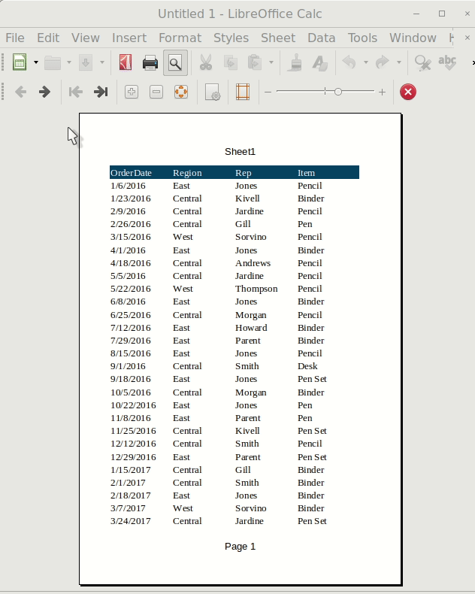The height and width of the screenshot is (594, 475).
Task: Click the Print icon in toolbar
Action: click(150, 63)
